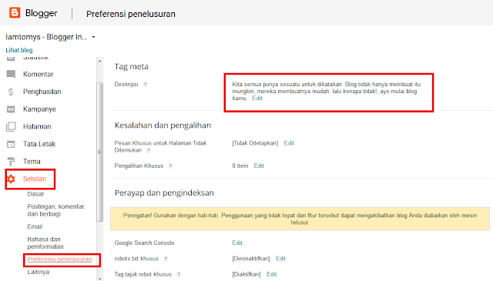Click the Blogger logo icon
Image resolution: width=493 pixels, height=281 pixels.
pos(15,12)
